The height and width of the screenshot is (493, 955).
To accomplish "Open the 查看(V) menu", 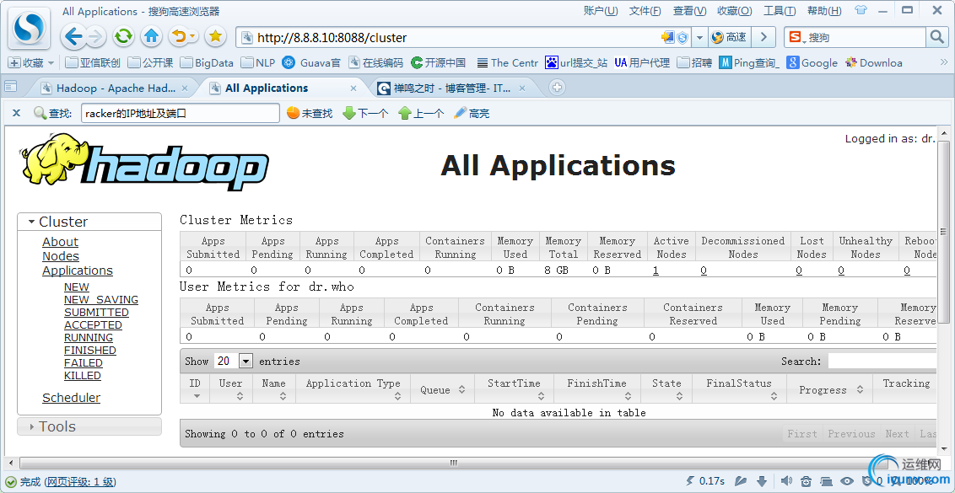I will 689,11.
